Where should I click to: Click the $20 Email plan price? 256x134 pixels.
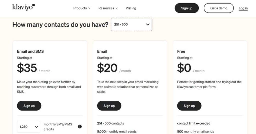coord(107,68)
